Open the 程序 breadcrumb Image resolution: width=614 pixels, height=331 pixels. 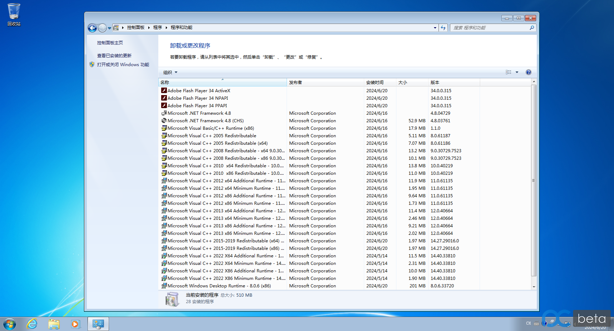click(158, 28)
